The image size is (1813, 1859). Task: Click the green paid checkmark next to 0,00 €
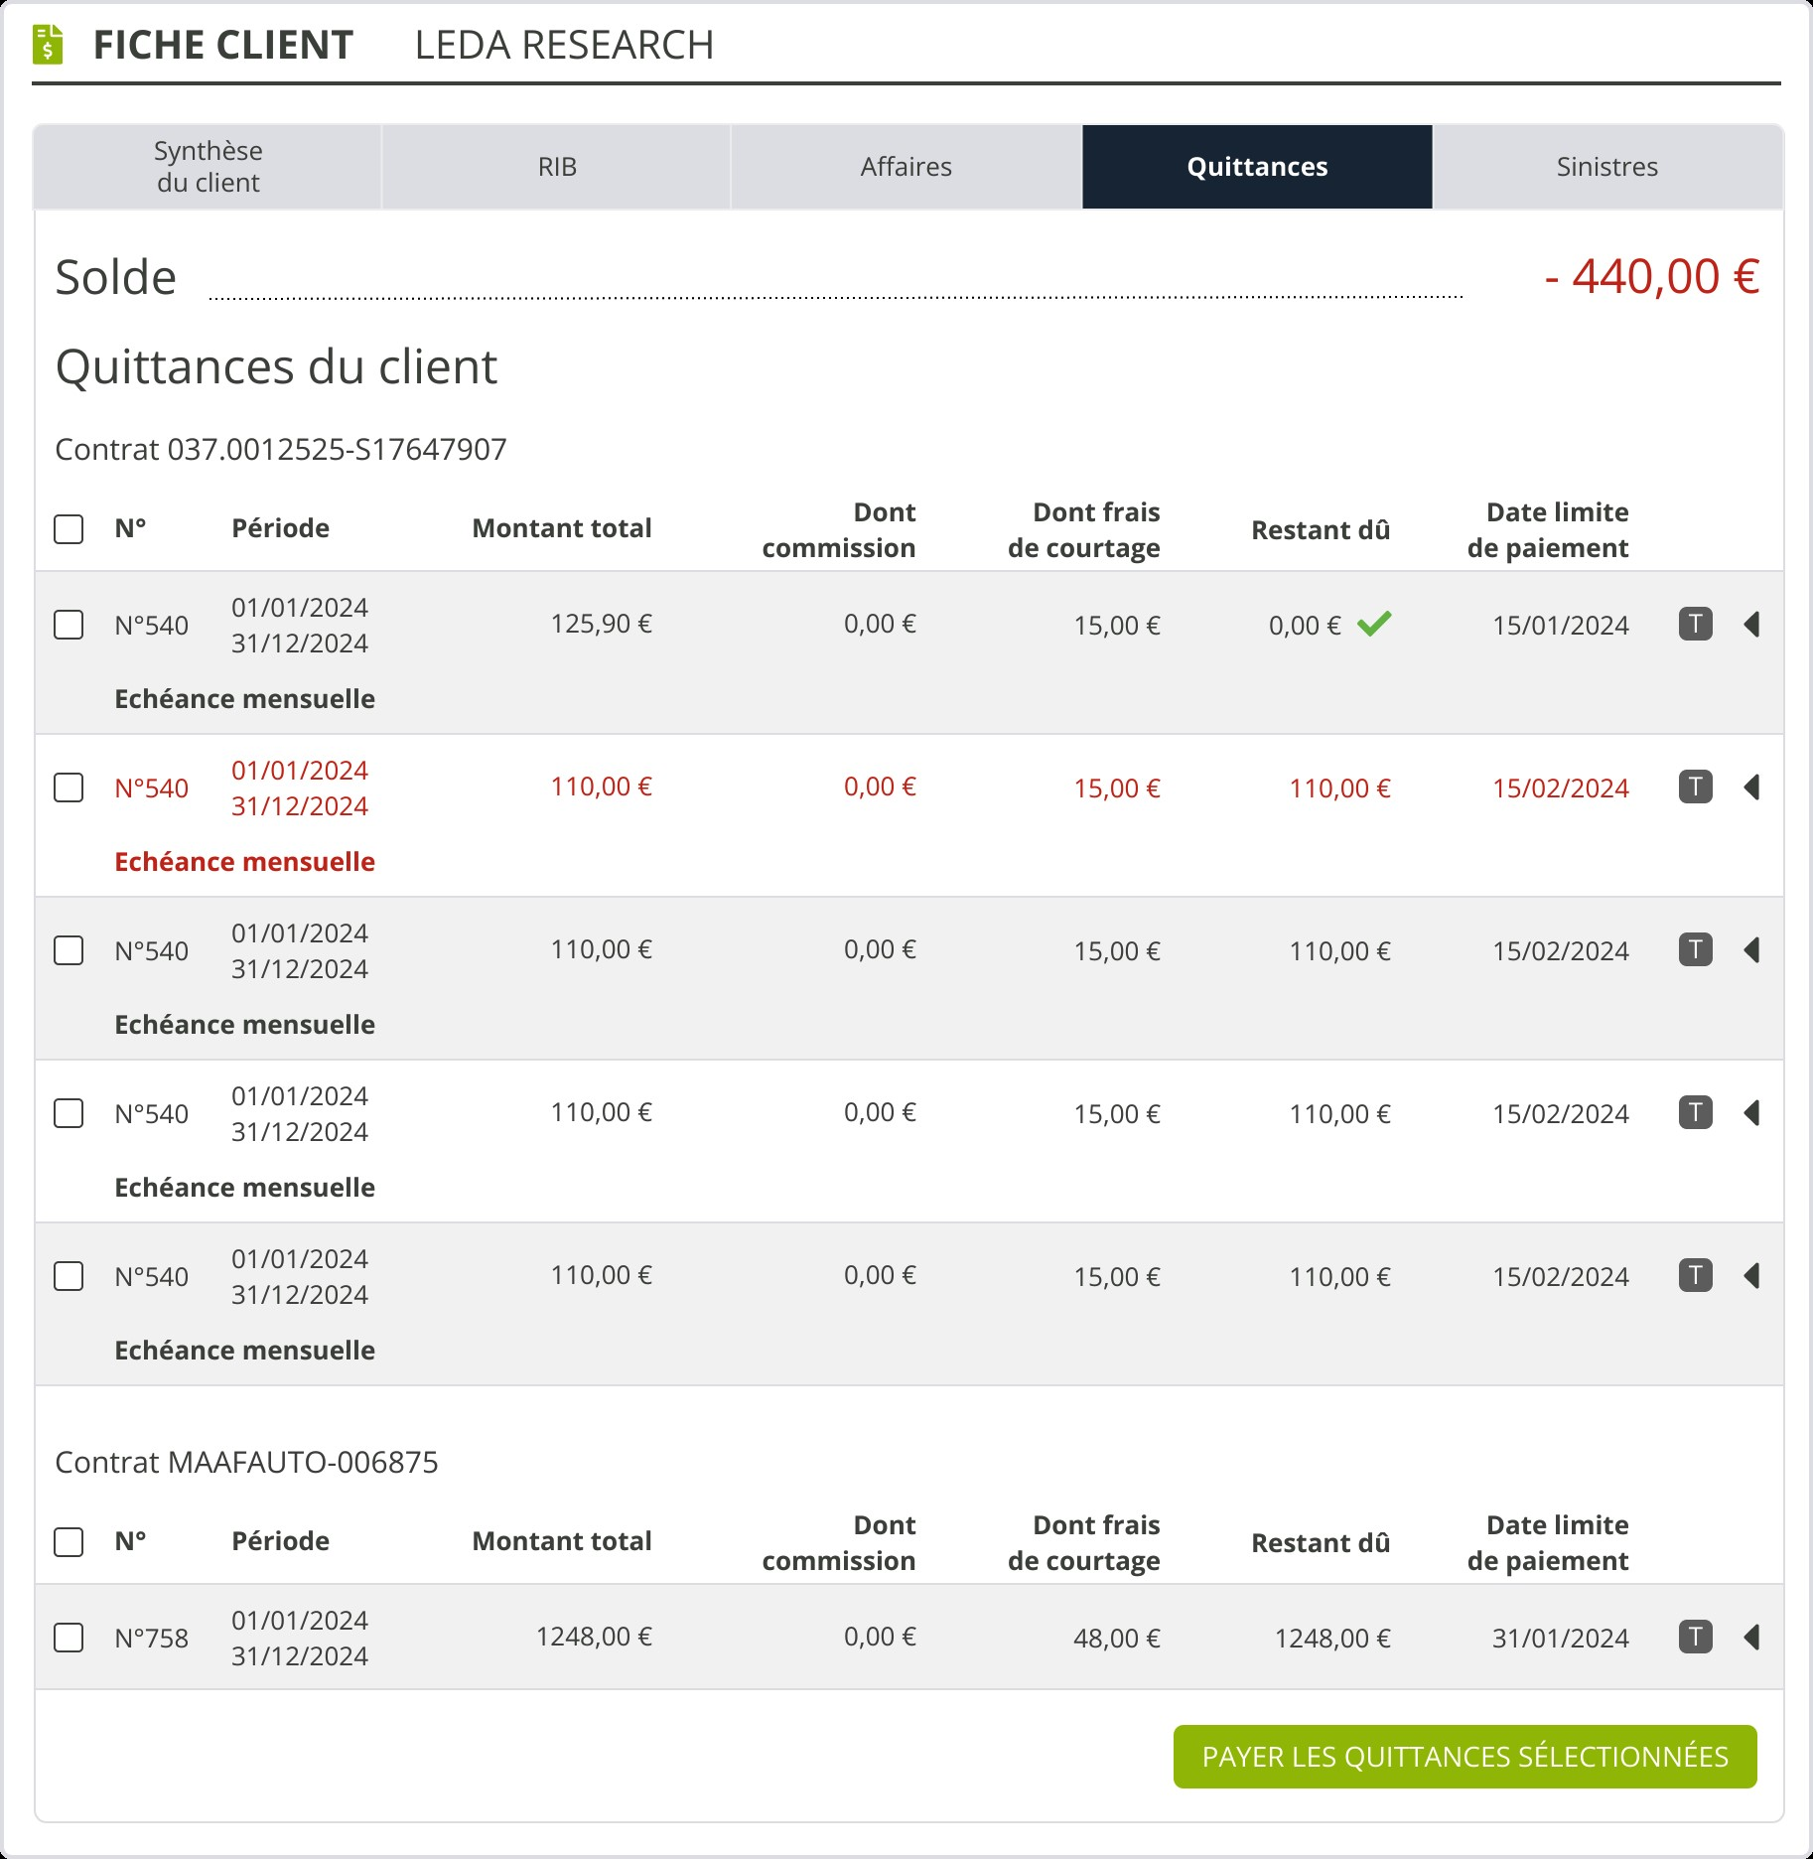click(x=1374, y=625)
